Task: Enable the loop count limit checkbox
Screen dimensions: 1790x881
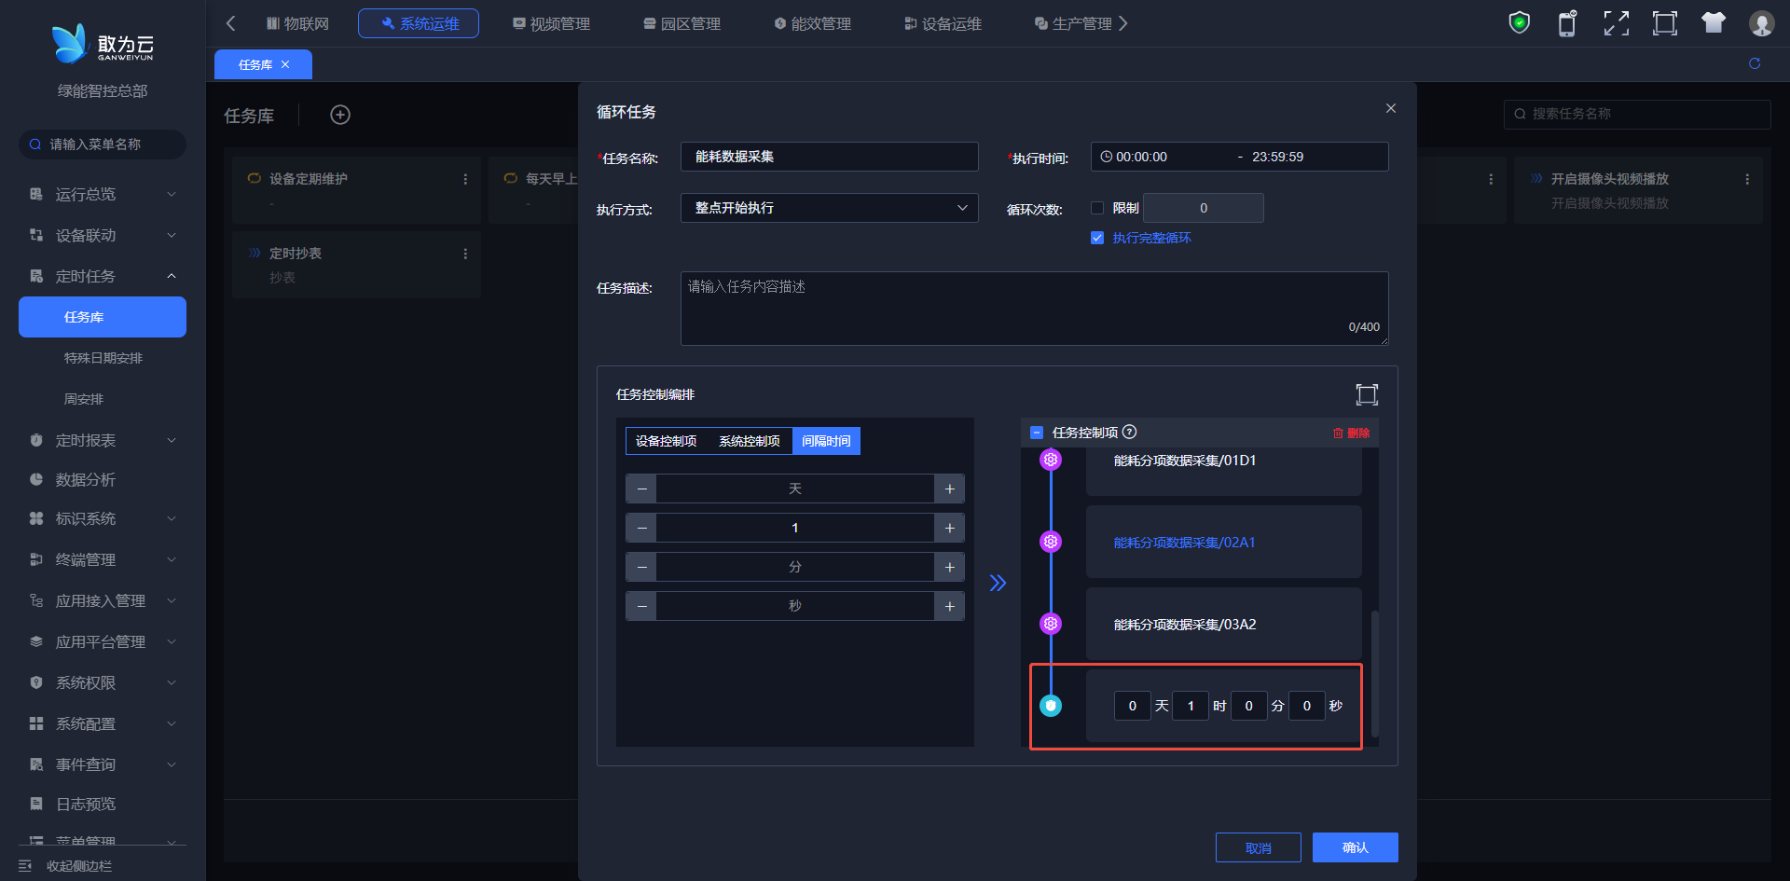Action: coord(1097,208)
